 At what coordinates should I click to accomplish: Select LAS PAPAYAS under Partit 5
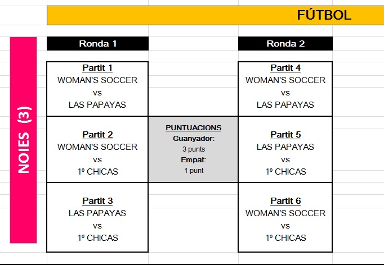285,147
